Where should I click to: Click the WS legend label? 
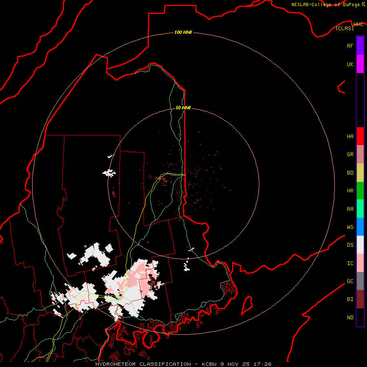[350, 227]
